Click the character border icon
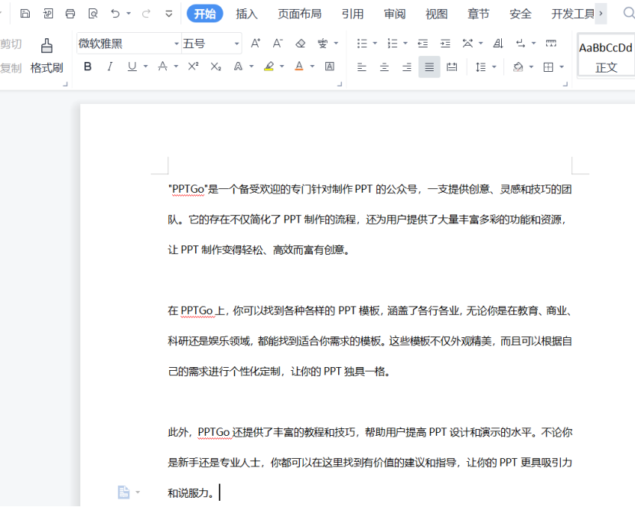 (330, 67)
